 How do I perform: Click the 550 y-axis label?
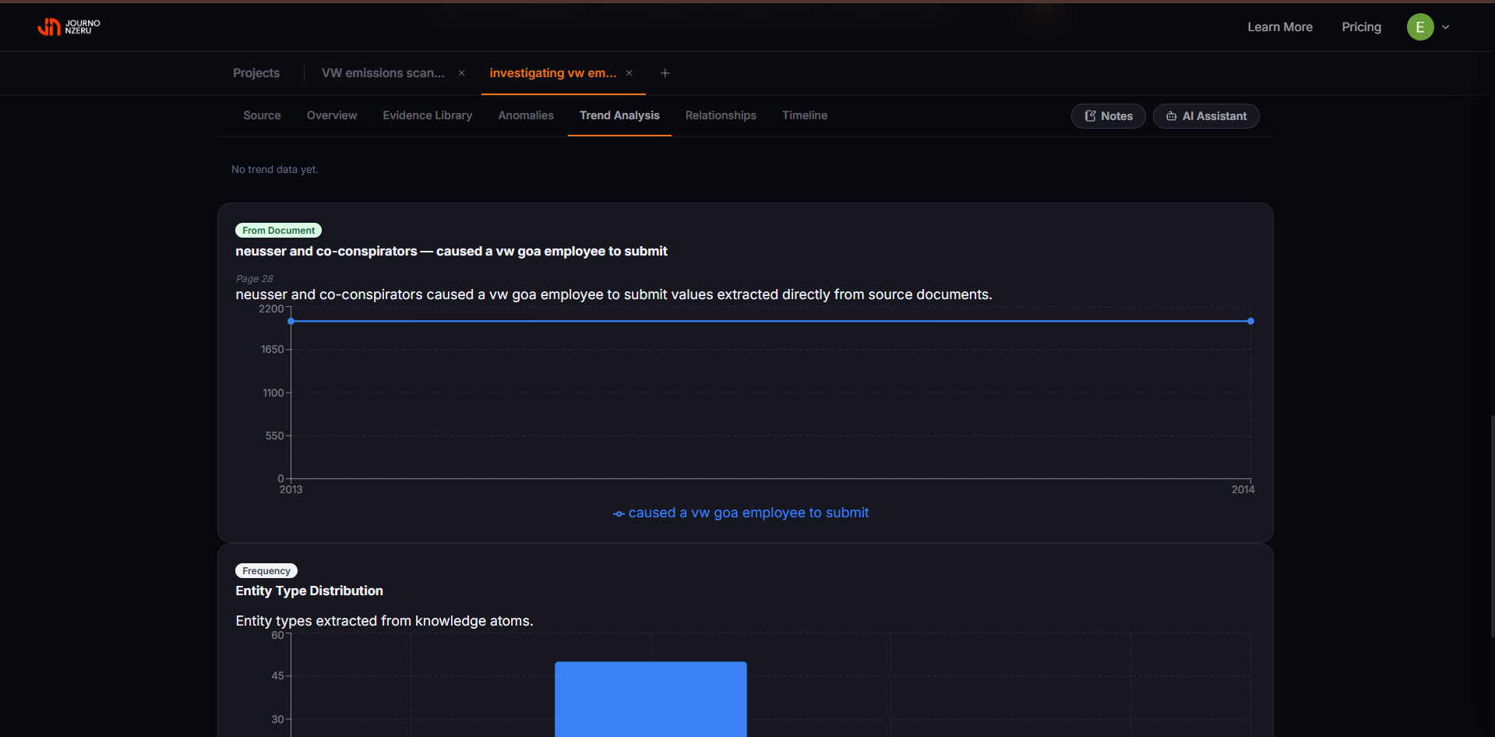coord(274,436)
